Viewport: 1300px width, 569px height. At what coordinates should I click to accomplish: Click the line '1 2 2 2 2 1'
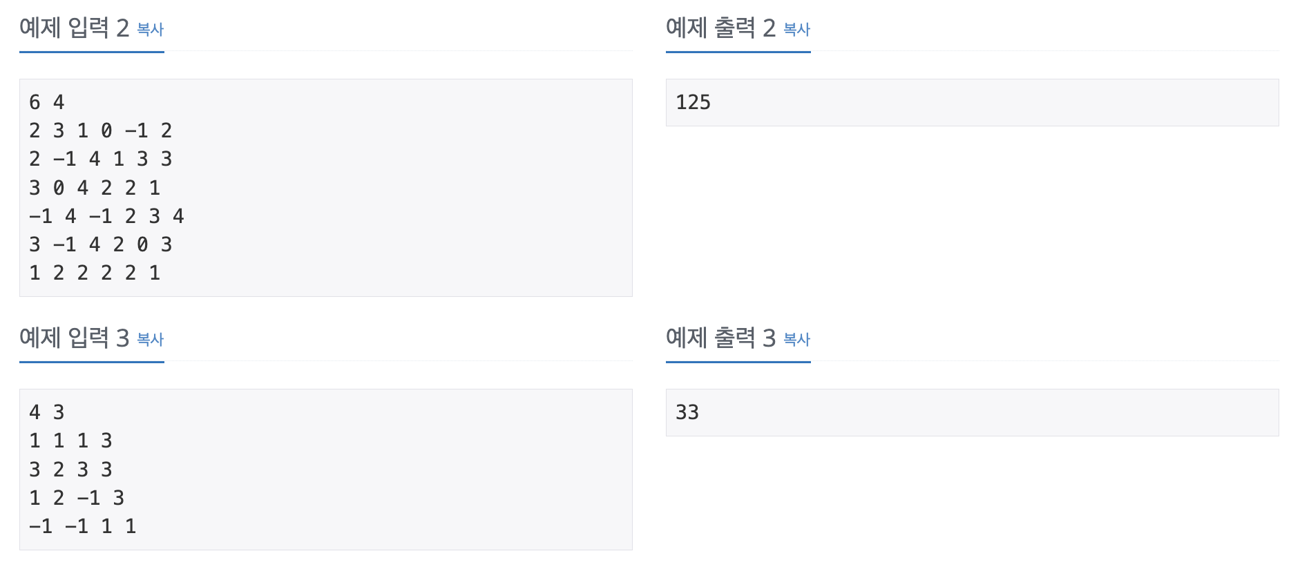(x=95, y=272)
